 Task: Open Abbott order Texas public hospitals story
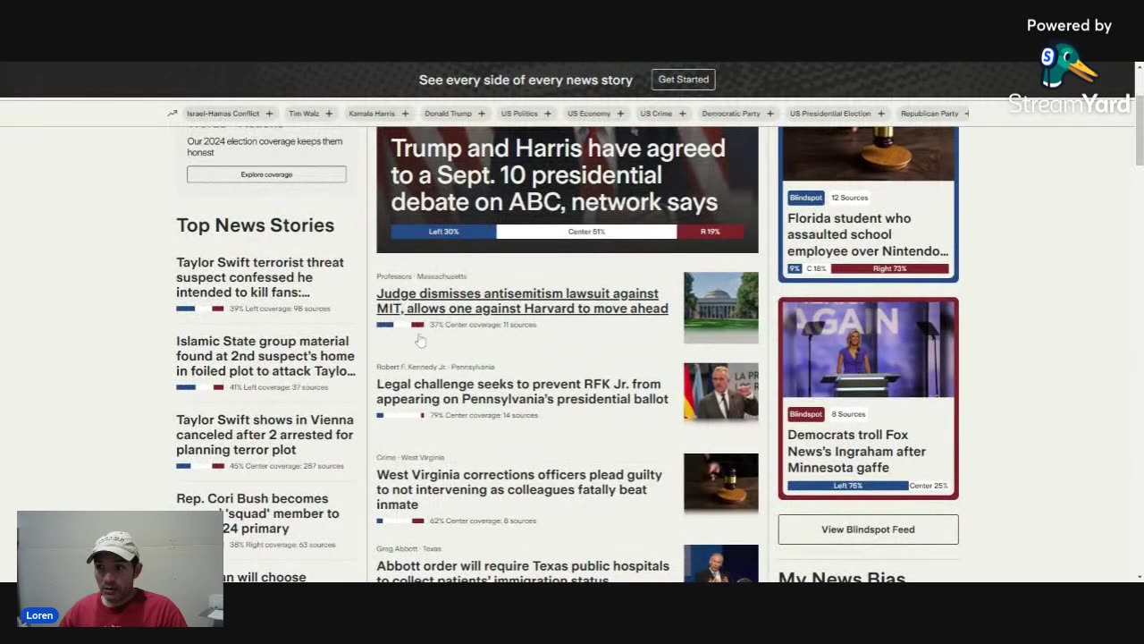click(523, 572)
